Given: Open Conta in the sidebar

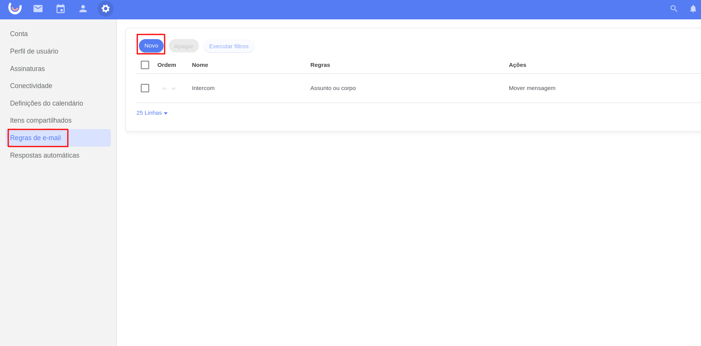Looking at the screenshot, I should tap(19, 34).
